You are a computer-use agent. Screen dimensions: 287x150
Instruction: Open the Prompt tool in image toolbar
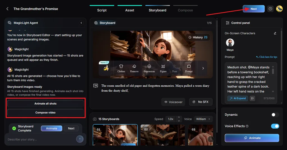189,68
